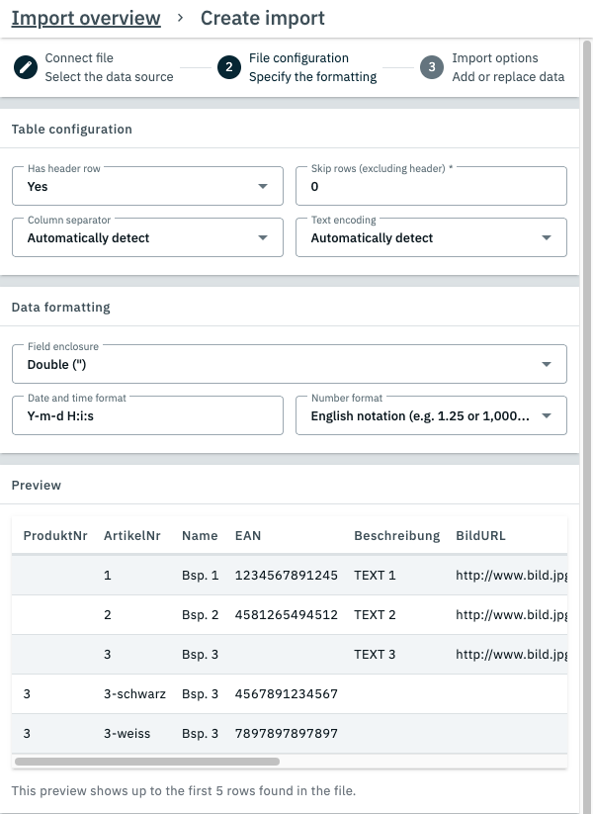Click the preview rows note below the table
593x814 pixels.
pos(184,790)
